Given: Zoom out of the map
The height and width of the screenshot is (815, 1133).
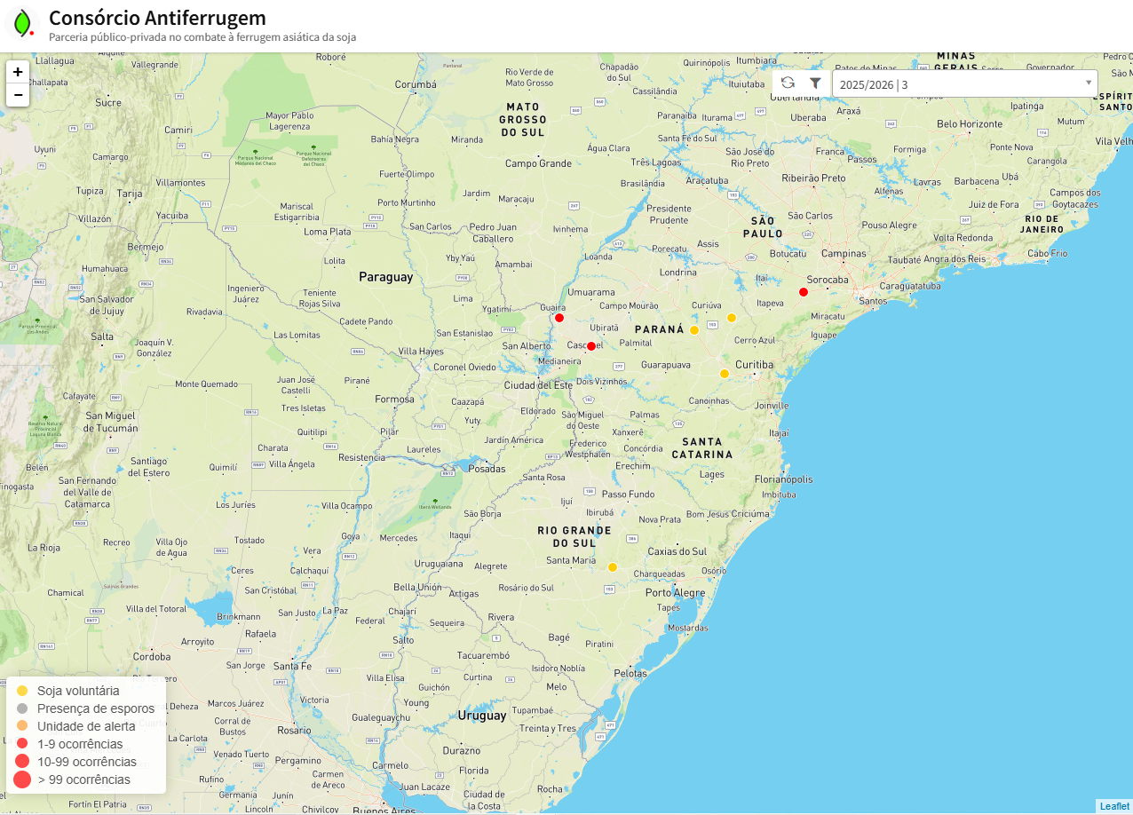Looking at the screenshot, I should [18, 95].
